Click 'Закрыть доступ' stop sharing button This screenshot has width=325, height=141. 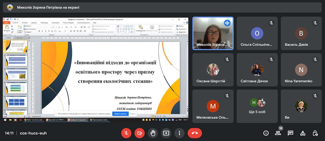pyautogui.click(x=120, y=114)
